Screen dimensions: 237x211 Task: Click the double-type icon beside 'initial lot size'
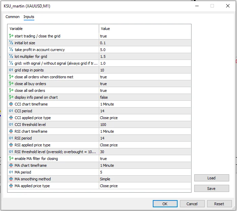[x=11, y=43]
